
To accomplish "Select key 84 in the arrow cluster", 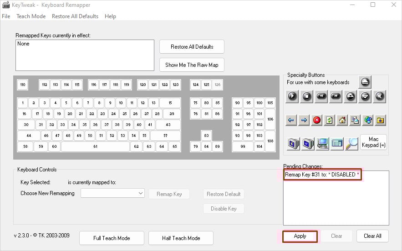I will click(206, 146).
